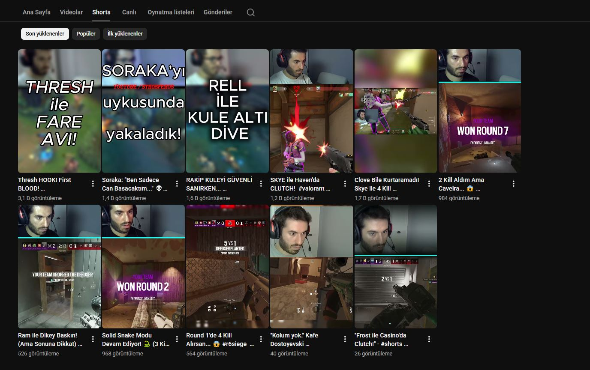This screenshot has width=590, height=370.
Task: Click title "Frost ile Casino'da Clutch!" - #shorts
Action: [381, 340]
